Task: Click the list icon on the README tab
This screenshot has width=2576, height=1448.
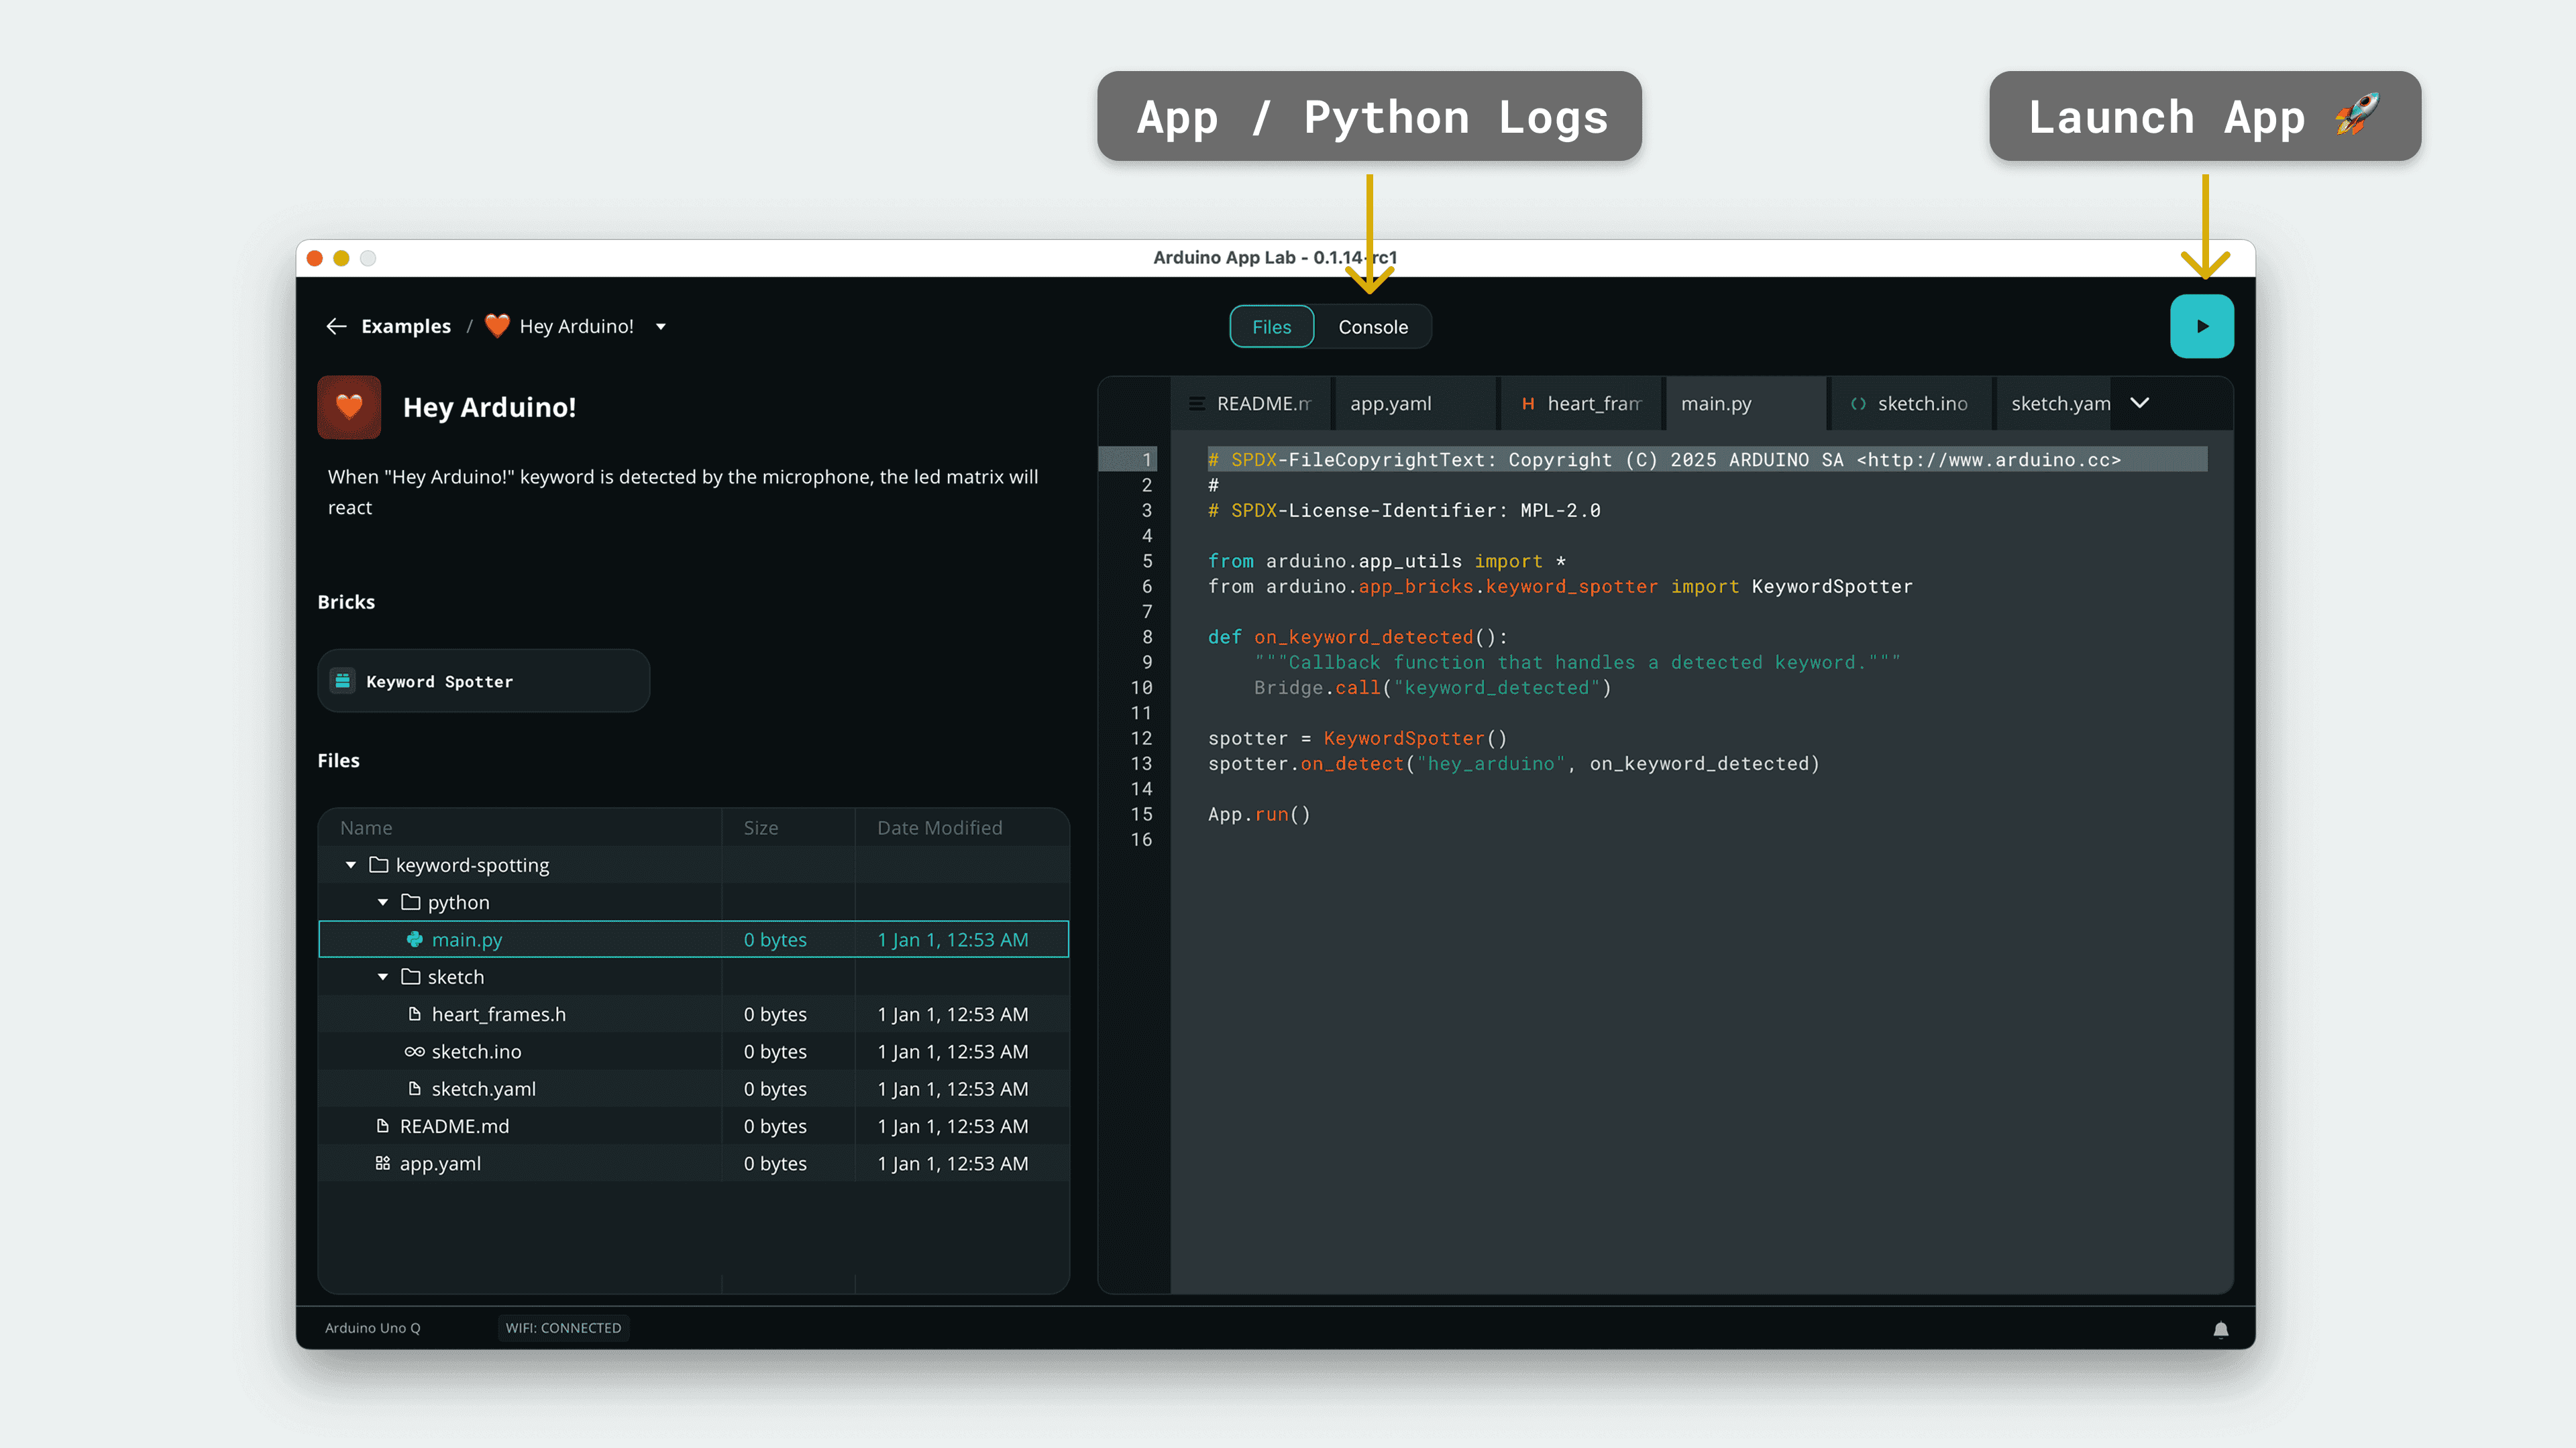Action: point(1197,403)
